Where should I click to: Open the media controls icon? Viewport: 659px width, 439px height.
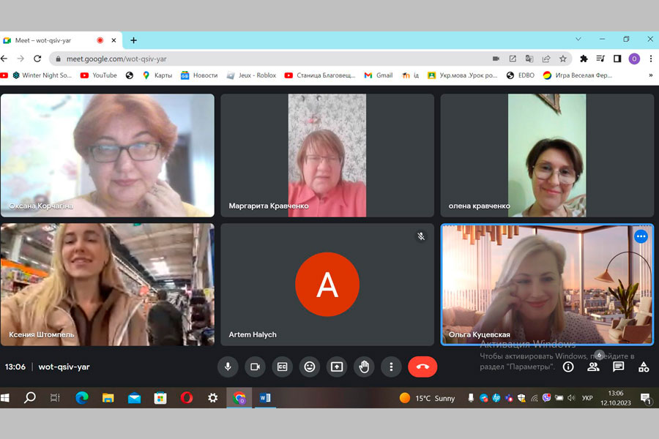[x=600, y=59]
